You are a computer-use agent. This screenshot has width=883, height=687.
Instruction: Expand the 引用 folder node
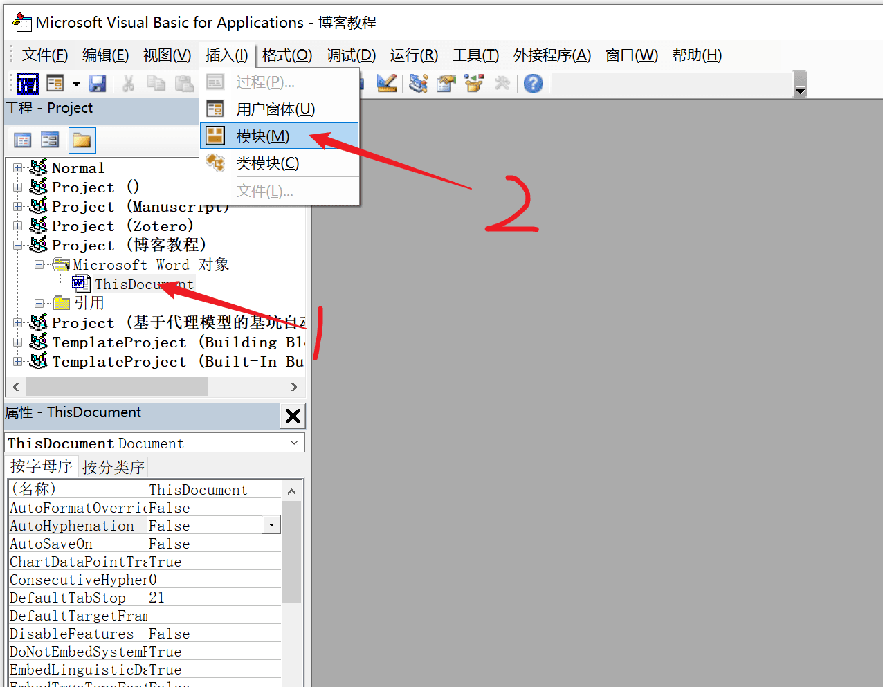click(x=39, y=303)
